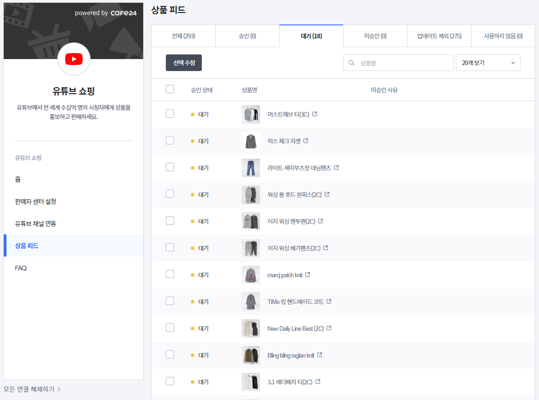Open product link Bling bling raglan knit
Screen dimensions: 539x400
pos(291,355)
